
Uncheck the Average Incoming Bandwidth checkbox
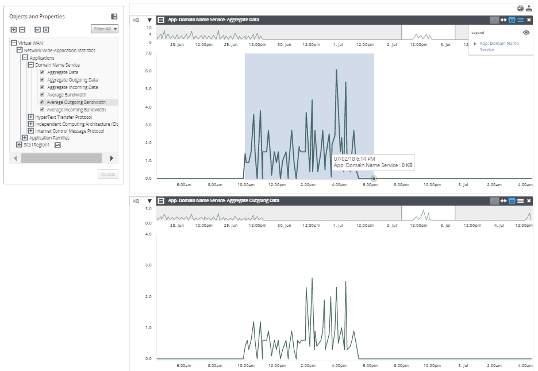(x=42, y=110)
